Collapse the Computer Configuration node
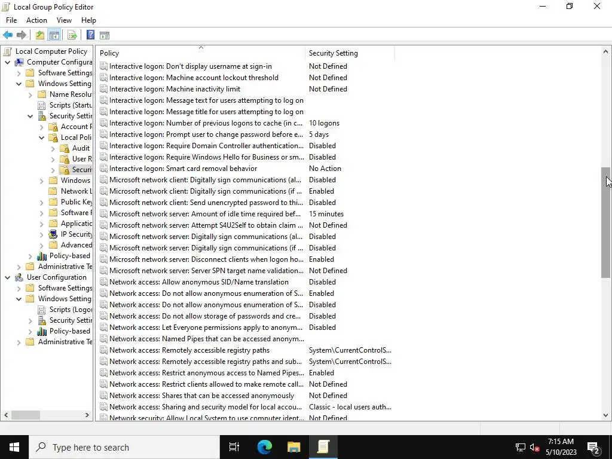Screen dimensions: 612x459 7,62
